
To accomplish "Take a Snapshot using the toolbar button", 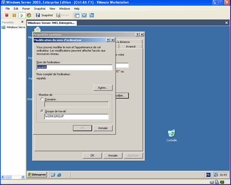I will click(x=44, y=15).
